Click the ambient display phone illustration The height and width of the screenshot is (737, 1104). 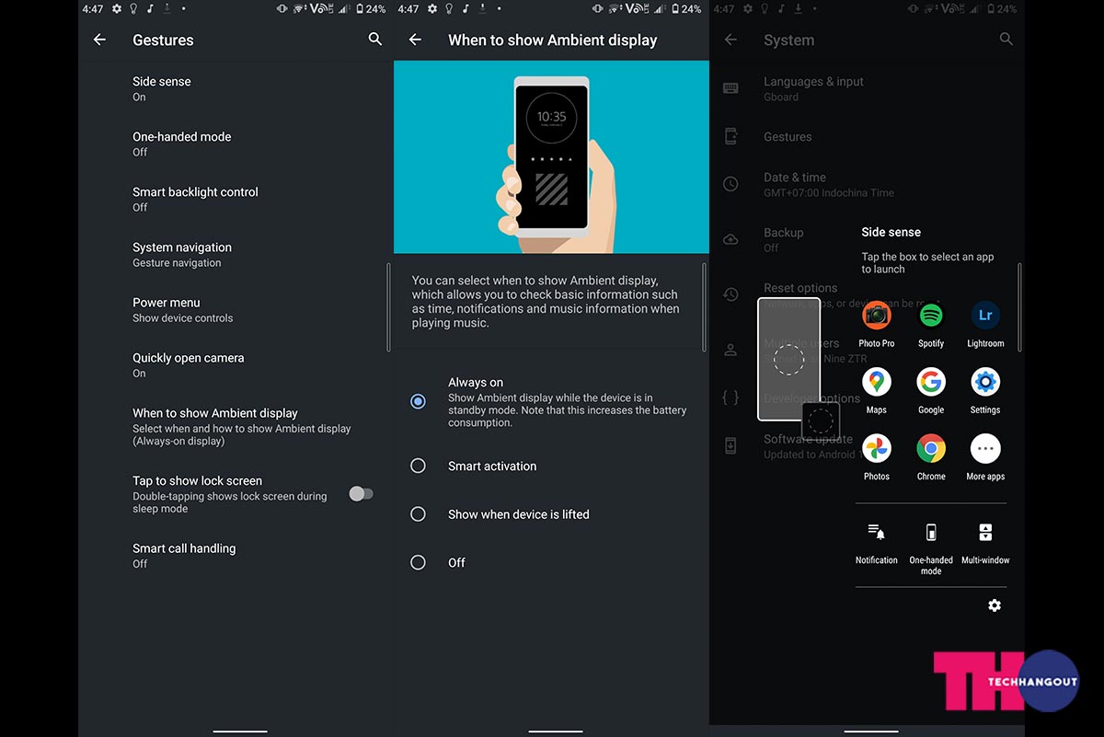(x=551, y=156)
